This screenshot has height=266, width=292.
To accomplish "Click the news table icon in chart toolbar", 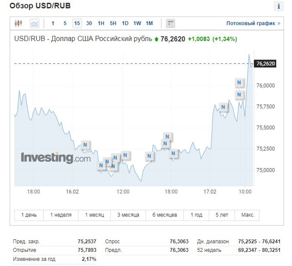I will (x=170, y=23).
